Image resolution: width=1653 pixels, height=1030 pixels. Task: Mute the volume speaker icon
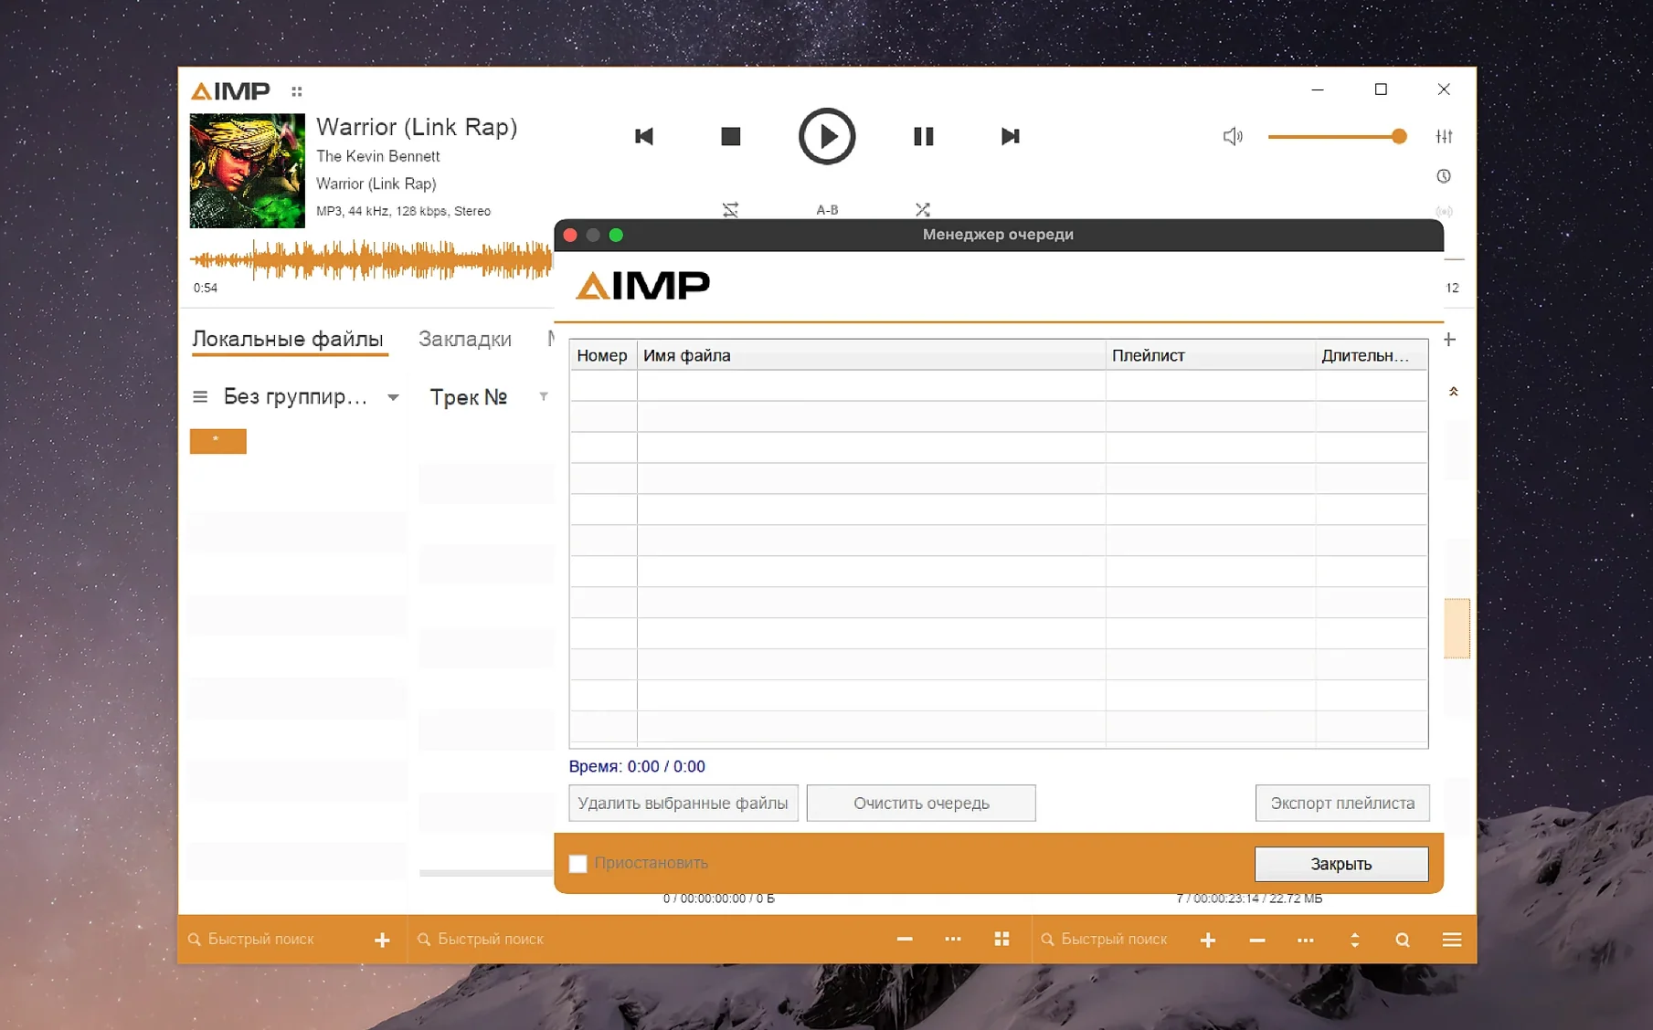[x=1233, y=137]
